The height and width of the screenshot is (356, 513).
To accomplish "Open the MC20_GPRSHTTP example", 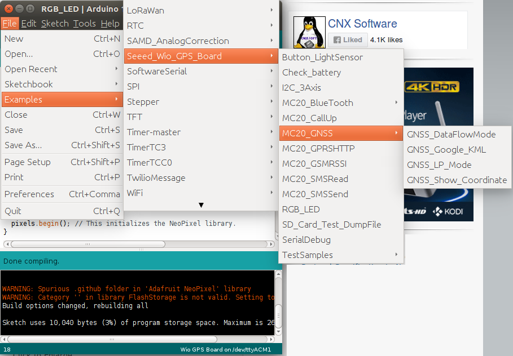I will click(x=341, y=149).
